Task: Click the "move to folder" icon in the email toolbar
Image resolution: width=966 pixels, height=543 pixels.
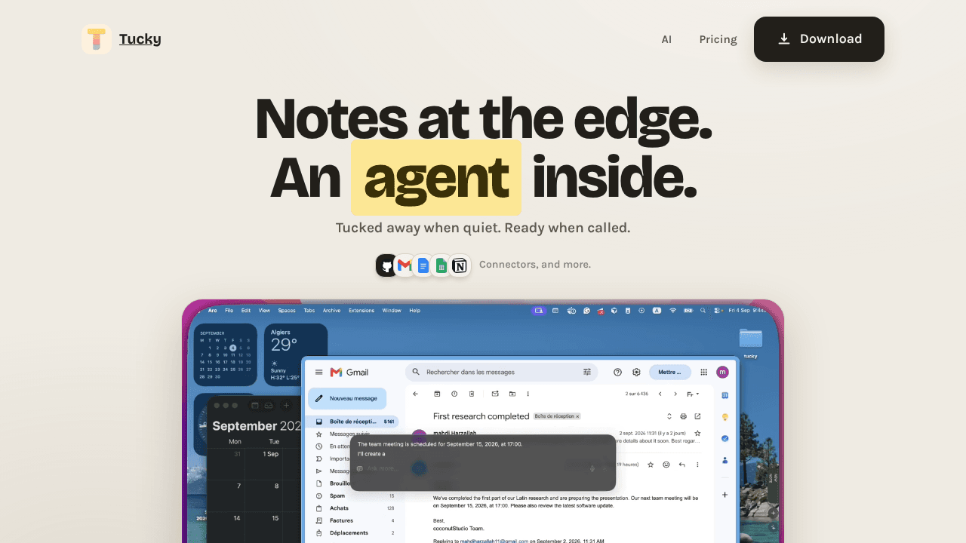Action: (x=512, y=394)
